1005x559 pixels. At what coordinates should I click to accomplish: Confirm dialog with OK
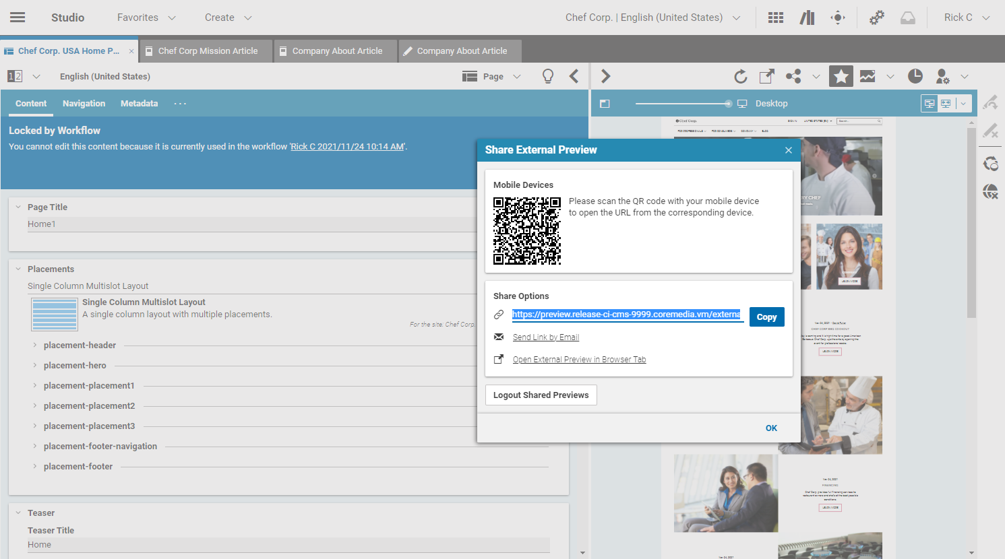click(771, 428)
